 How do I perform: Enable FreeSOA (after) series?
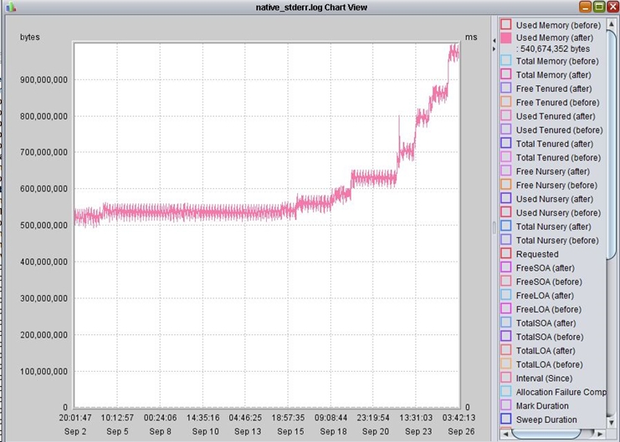(x=505, y=267)
